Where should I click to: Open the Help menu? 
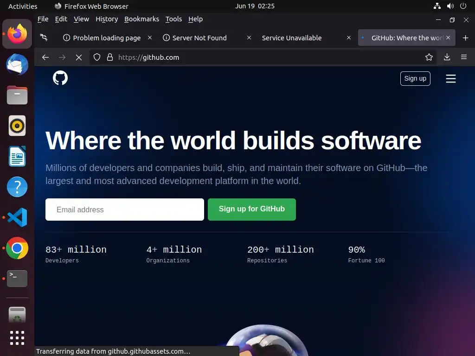[x=195, y=19]
